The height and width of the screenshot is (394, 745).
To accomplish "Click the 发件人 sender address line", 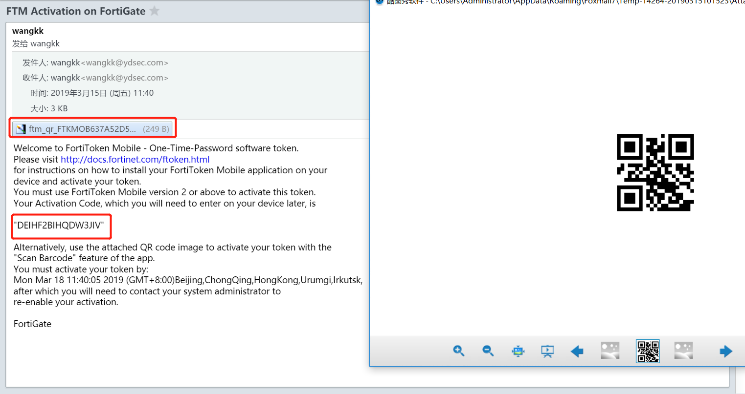I will 95,62.
